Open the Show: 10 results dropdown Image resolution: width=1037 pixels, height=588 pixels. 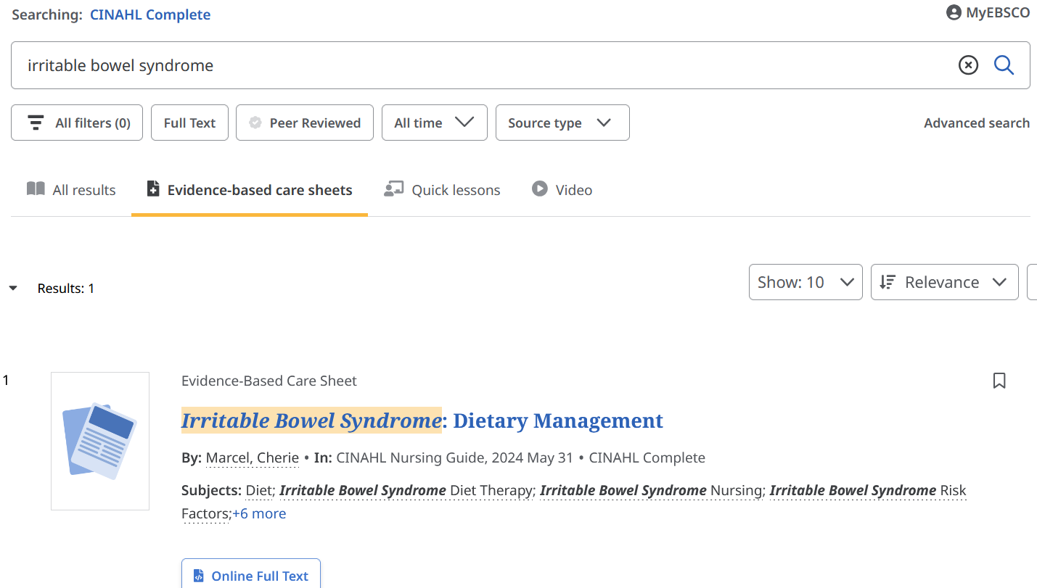[806, 282]
